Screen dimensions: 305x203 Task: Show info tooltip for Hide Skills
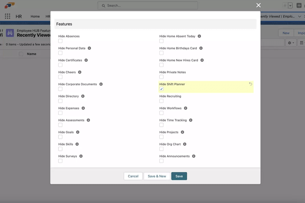pyautogui.click(x=77, y=144)
